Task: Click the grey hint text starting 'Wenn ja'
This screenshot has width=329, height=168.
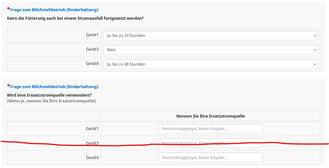Action: point(51,101)
